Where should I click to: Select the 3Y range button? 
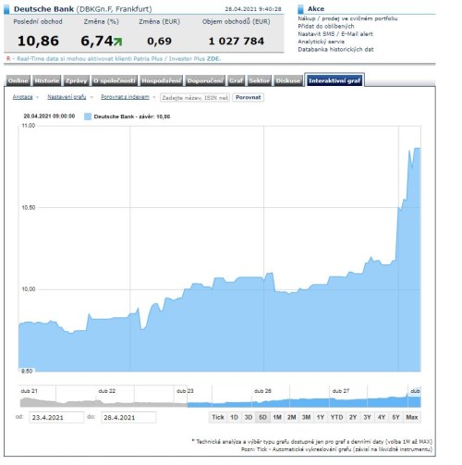pyautogui.click(x=367, y=418)
